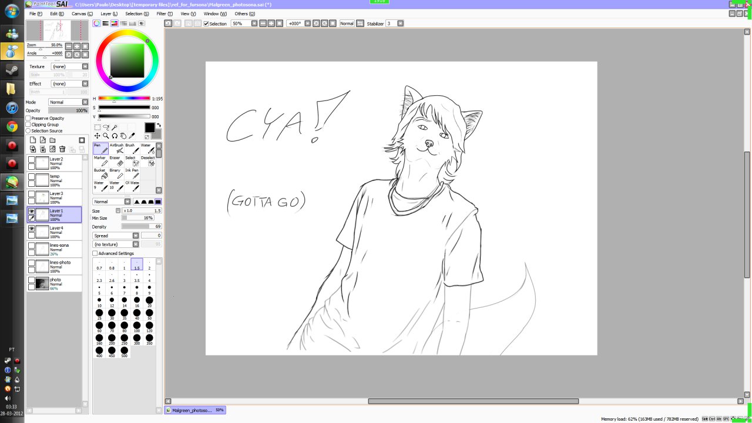Open the layer blending Mode dropdown
This screenshot has width=752, height=423.
68,102
